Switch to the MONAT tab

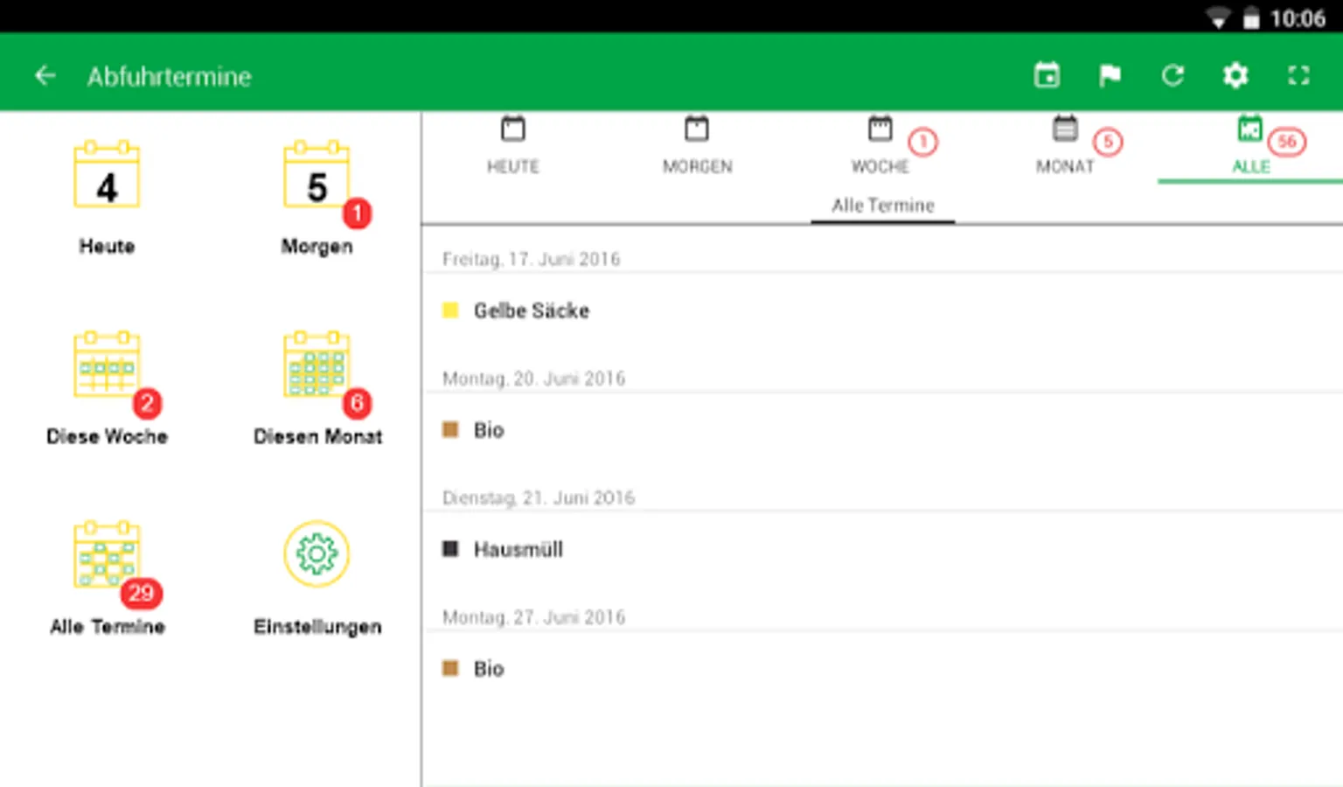1065,146
